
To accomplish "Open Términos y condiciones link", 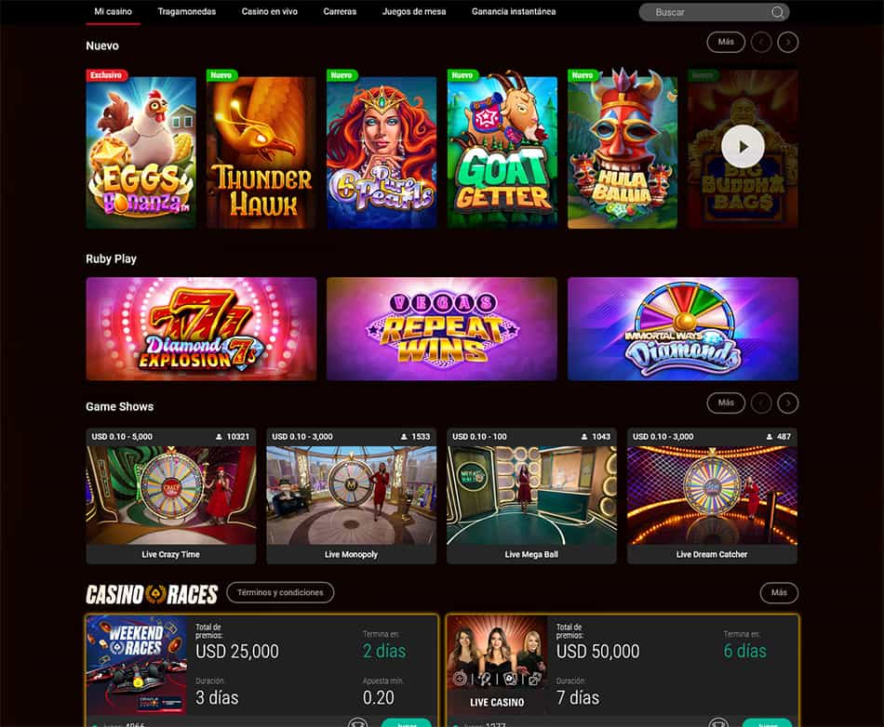I will click(x=280, y=592).
